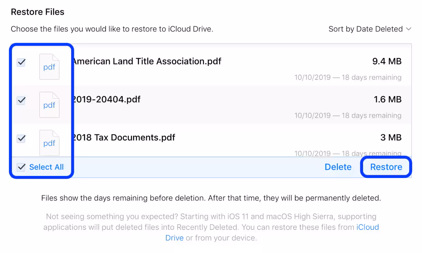Screen dimensions: 422x253
Task: Deselect the 2019-20404.pdf checkbox
Action: [x=21, y=100]
